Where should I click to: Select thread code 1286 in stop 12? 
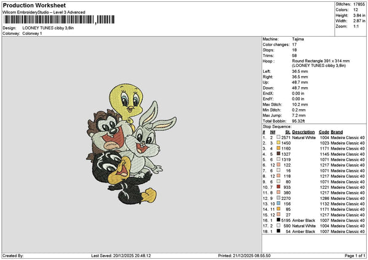click(x=324, y=198)
